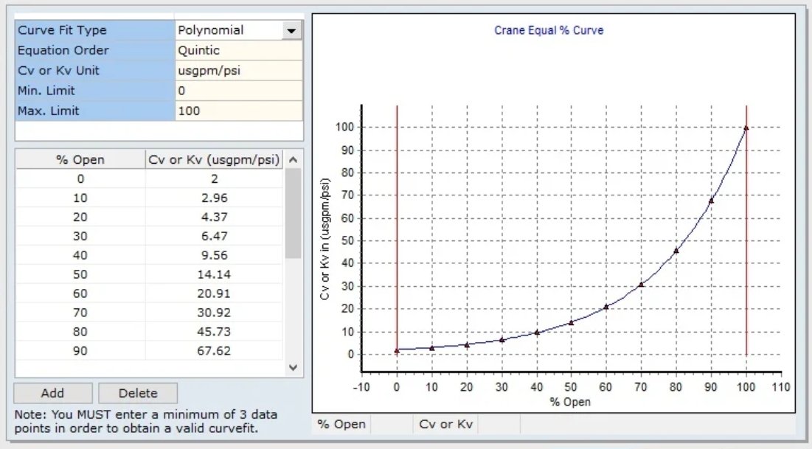Click the Crane Equal % Curve chart title
The image size is (812, 449).
coord(549,31)
